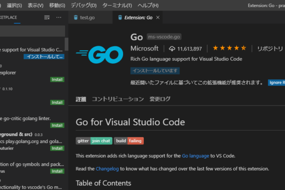The height and width of the screenshot is (190, 285).
Task: Click the Go gopher icon on test.go tab
Action: 76,18
